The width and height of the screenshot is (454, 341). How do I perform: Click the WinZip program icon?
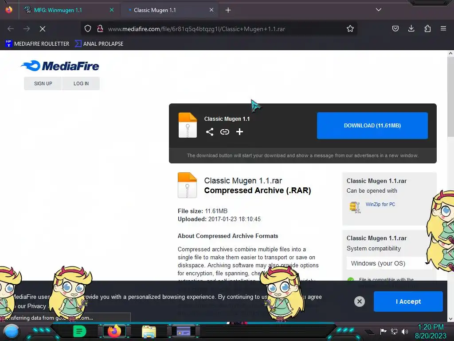coord(355,207)
